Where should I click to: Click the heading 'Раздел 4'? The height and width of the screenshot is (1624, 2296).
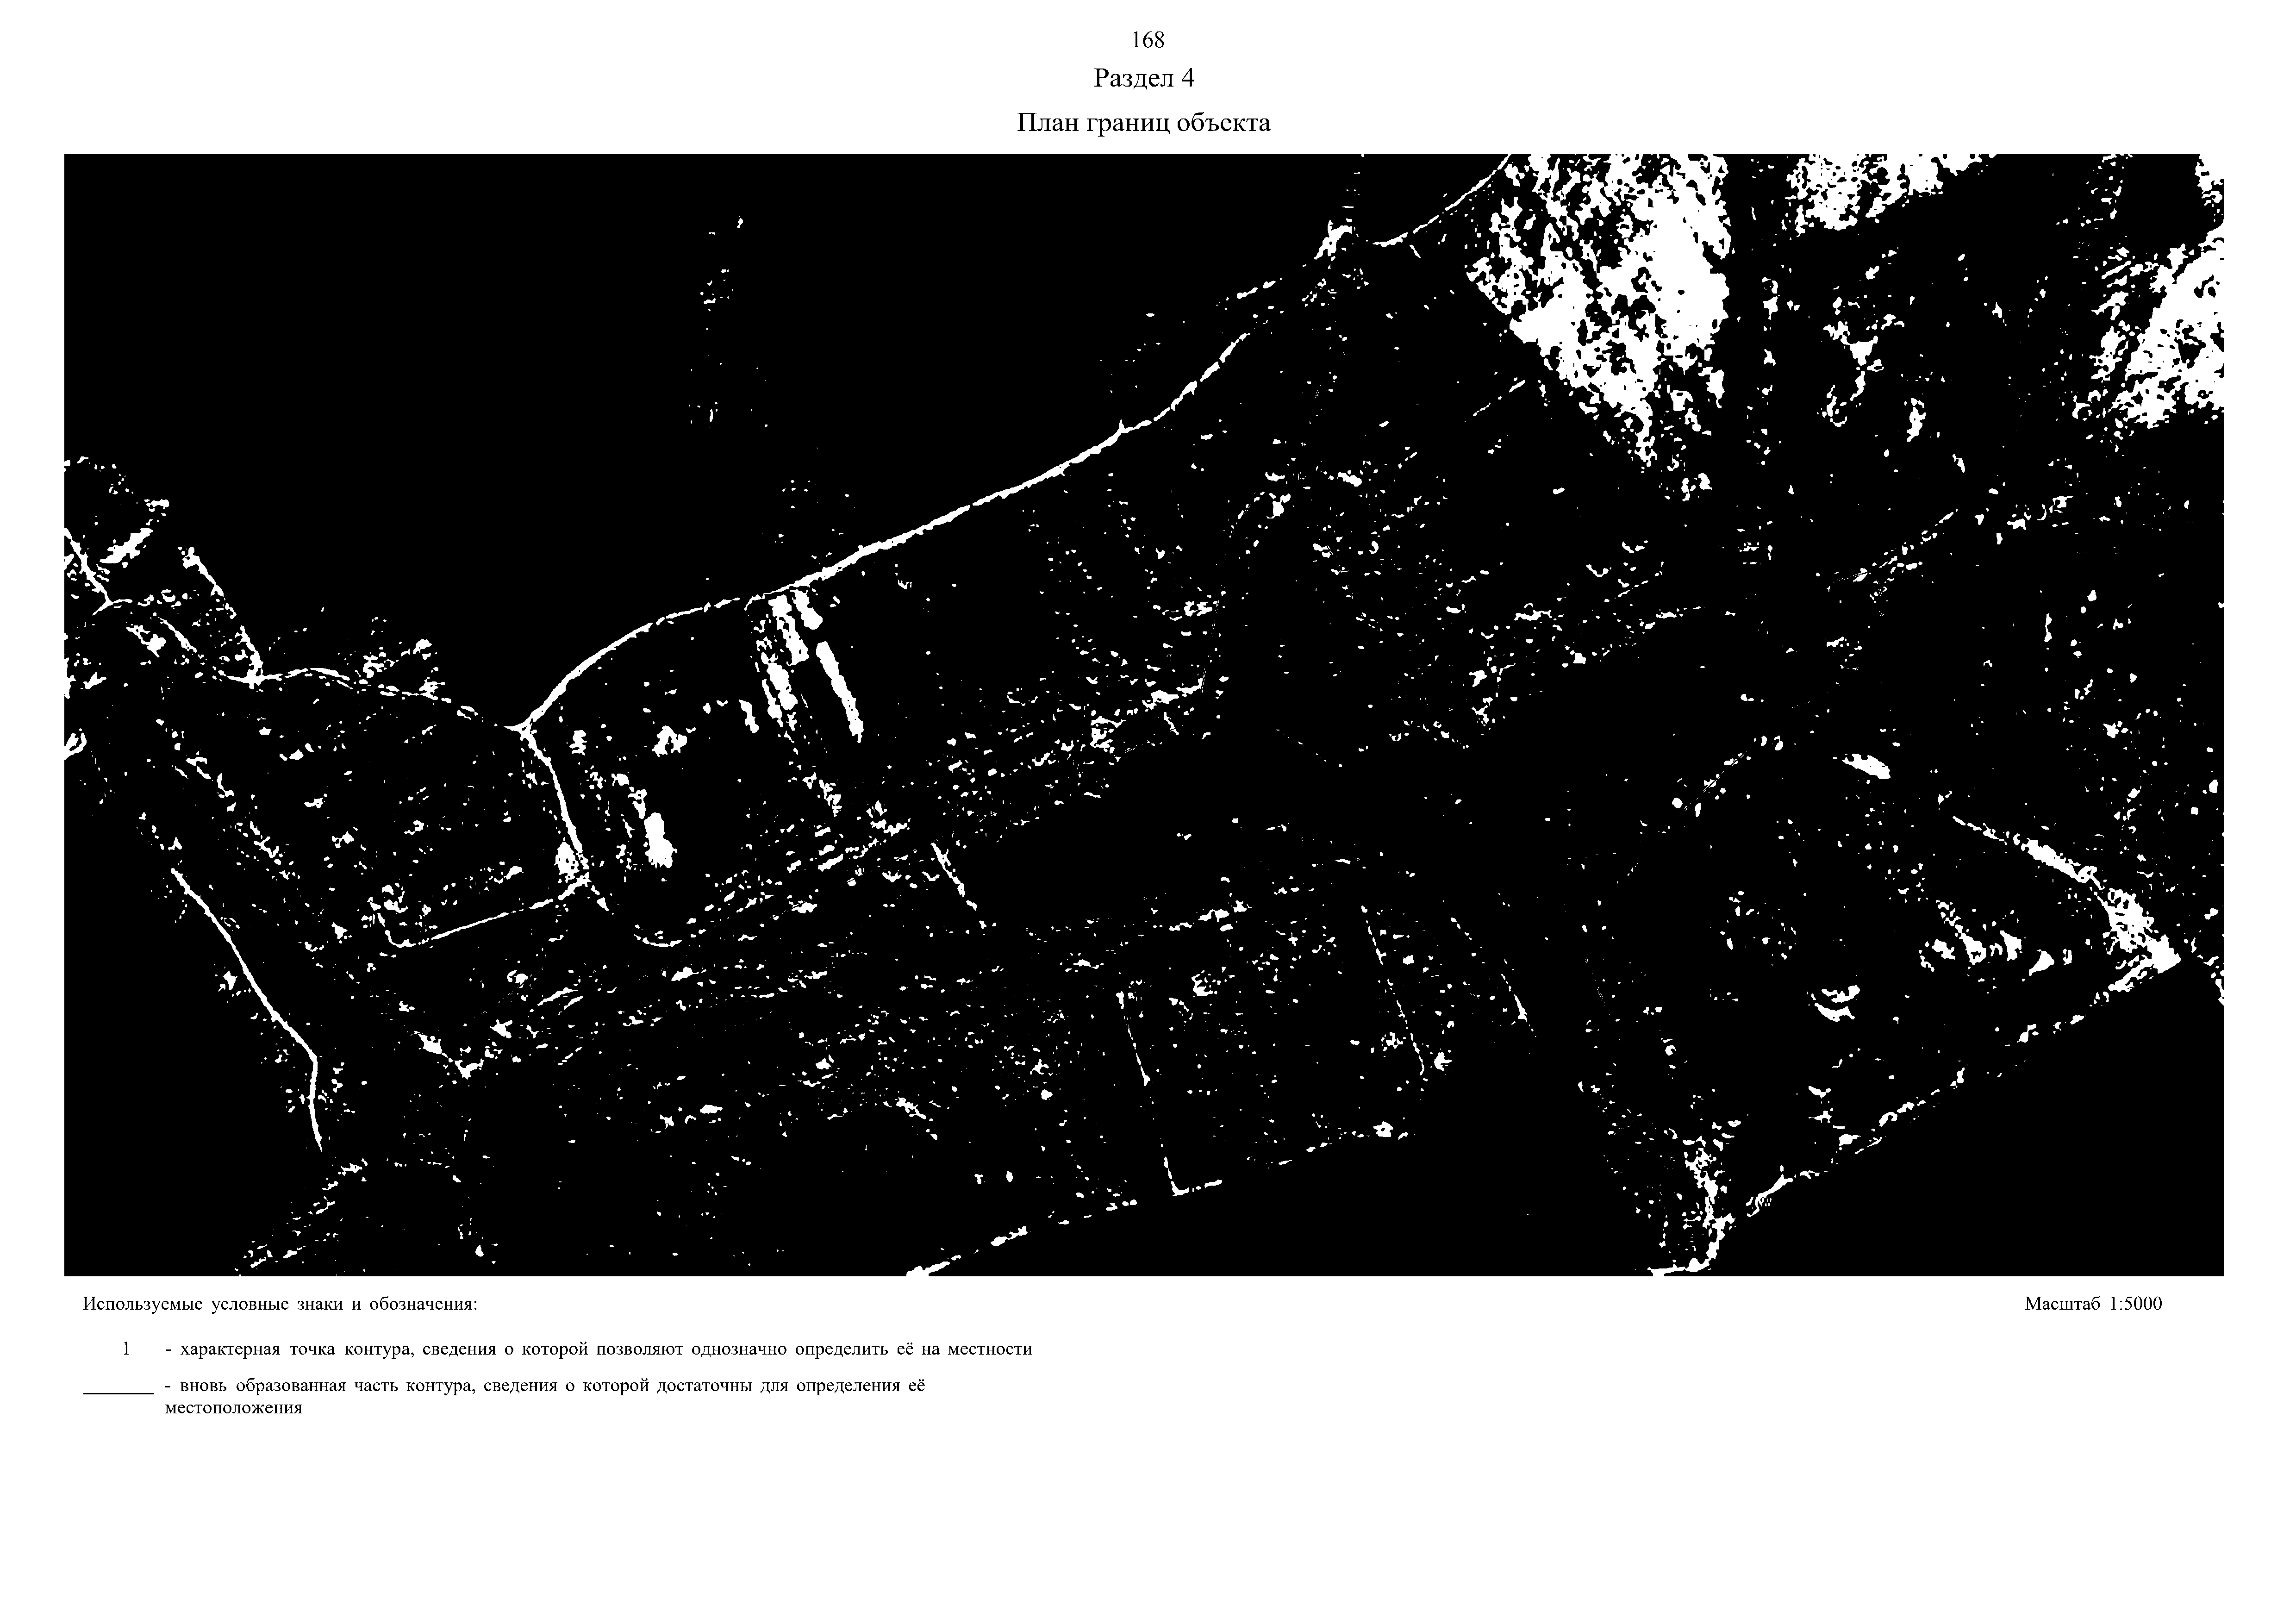(x=1144, y=78)
